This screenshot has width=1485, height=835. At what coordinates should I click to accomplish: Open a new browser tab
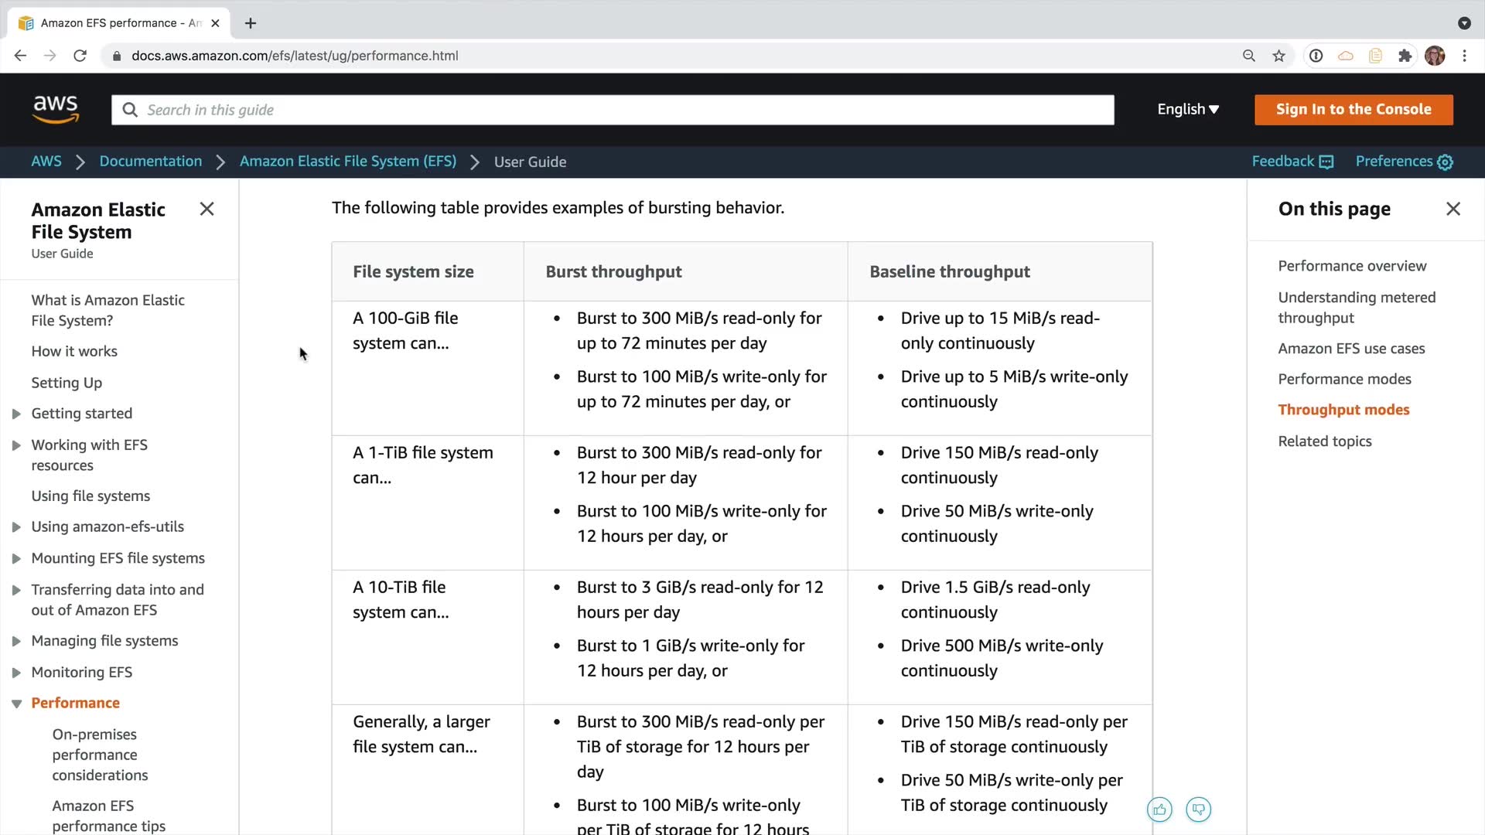point(251,23)
